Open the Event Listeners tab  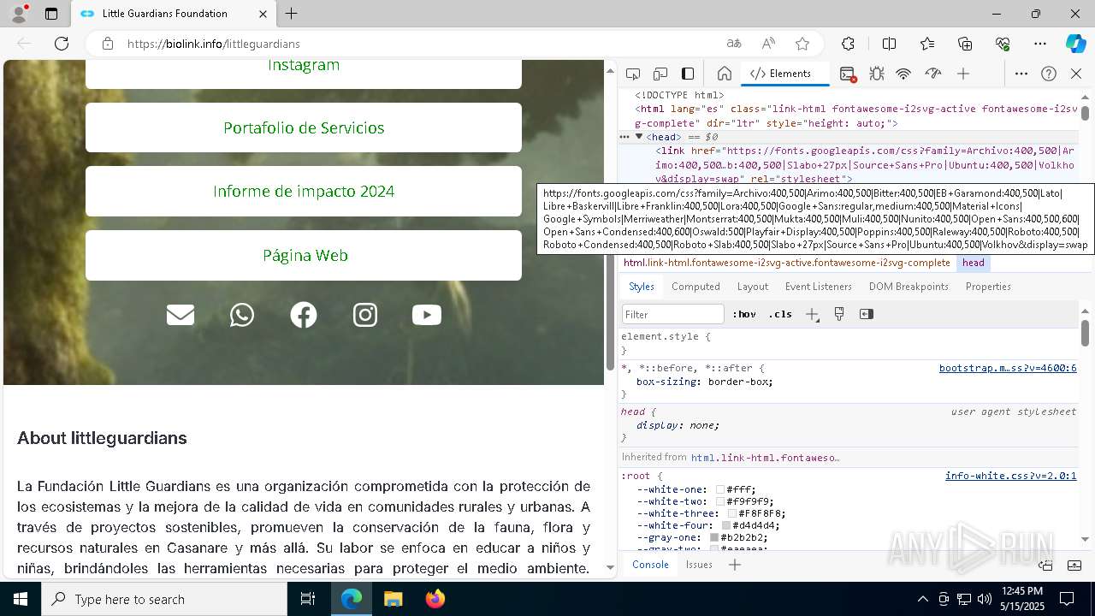click(819, 287)
